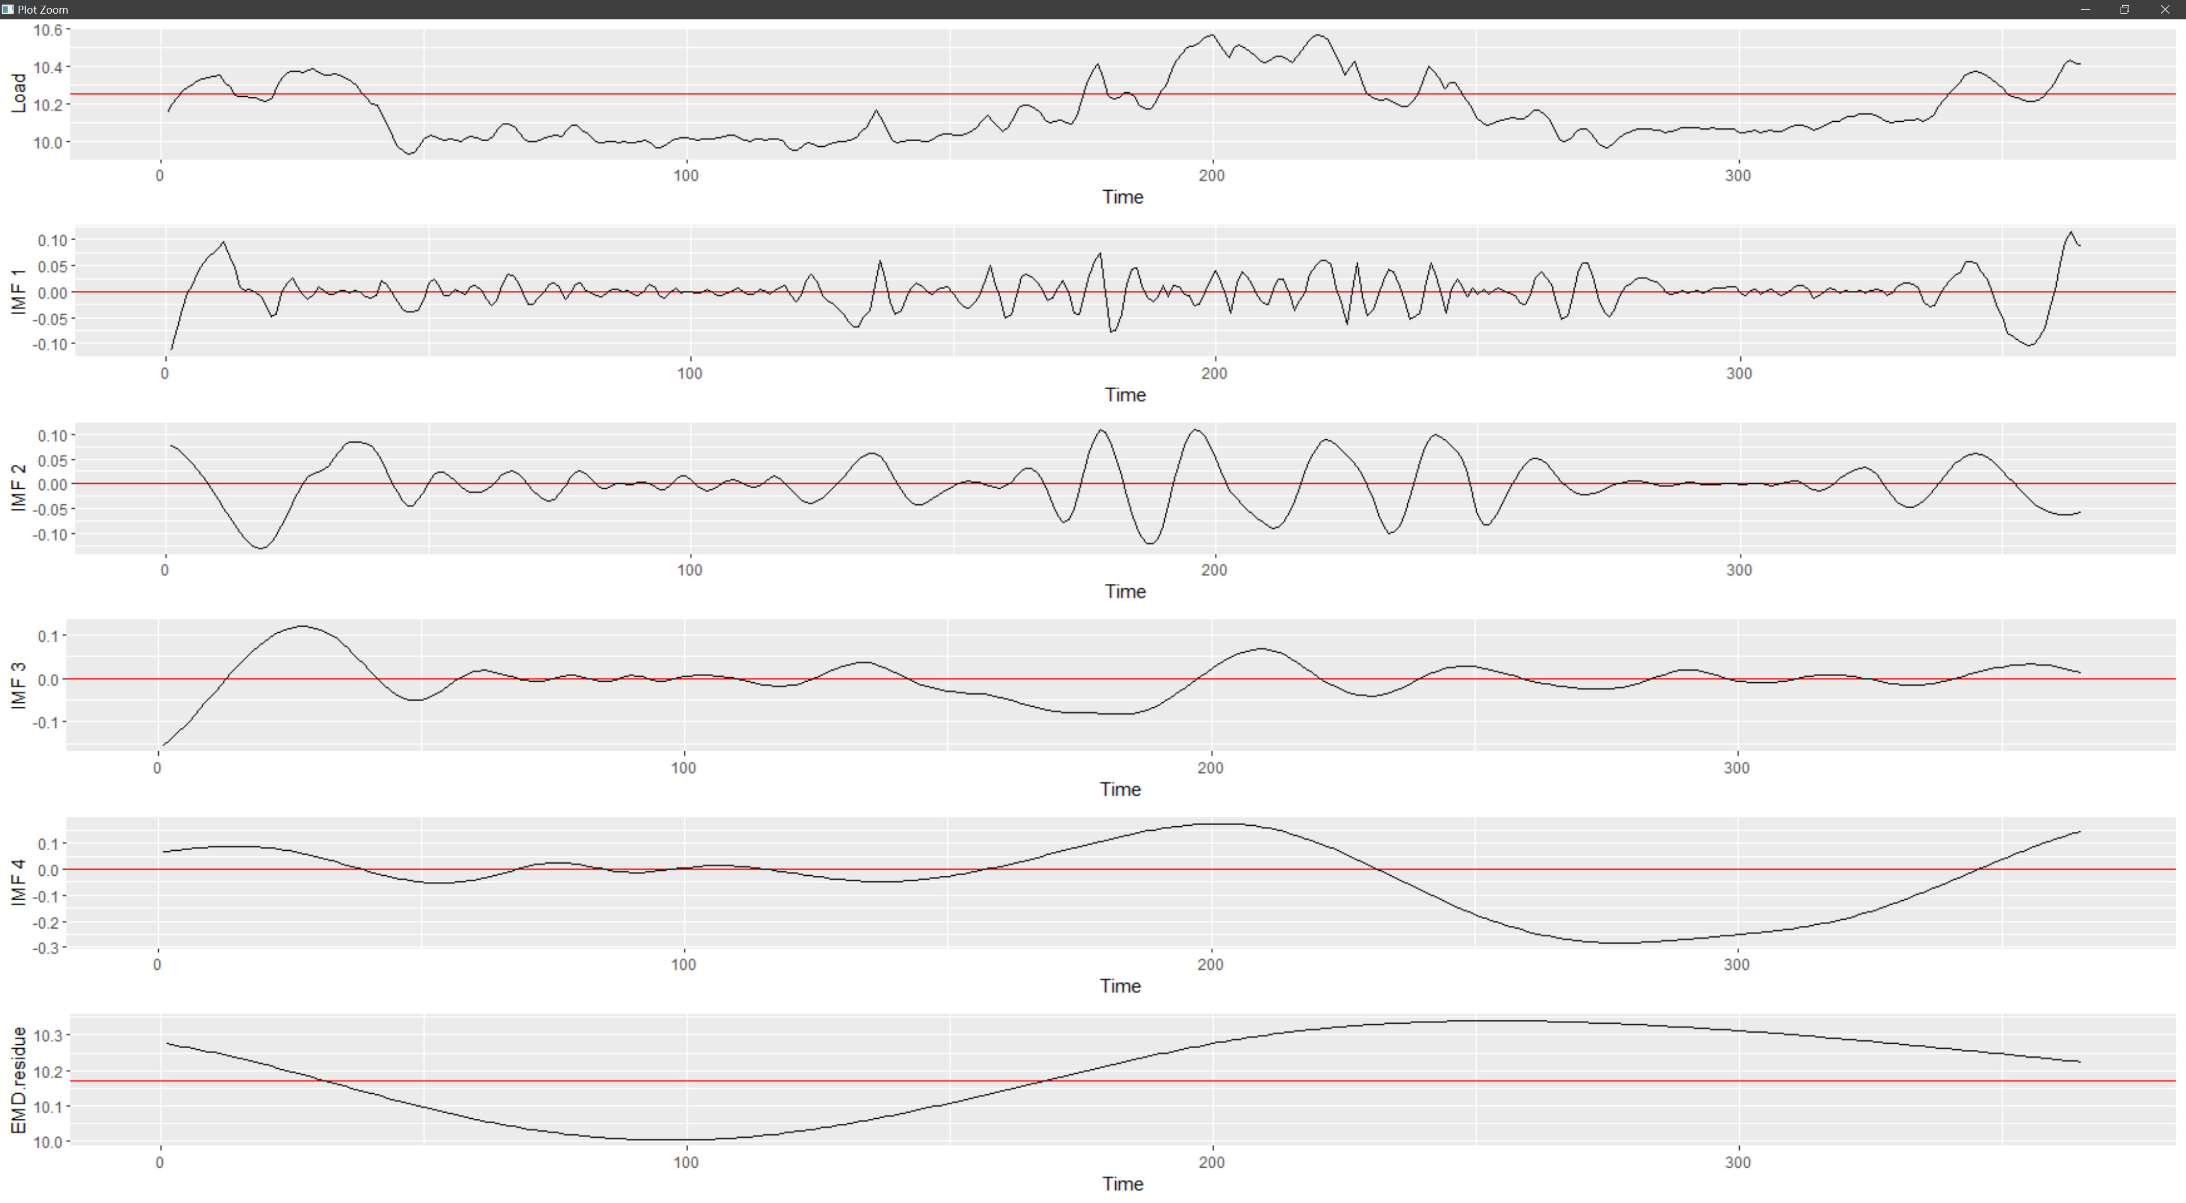
Task: Click the "10.1" tick on the EMD.residue axis
Action: (47, 1107)
